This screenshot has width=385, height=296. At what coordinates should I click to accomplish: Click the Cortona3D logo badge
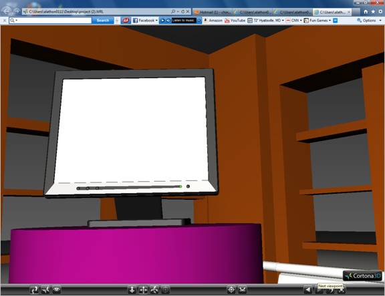[363, 276]
